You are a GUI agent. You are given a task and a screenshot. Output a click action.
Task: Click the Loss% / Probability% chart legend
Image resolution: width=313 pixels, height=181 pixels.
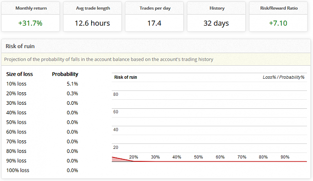(283, 77)
